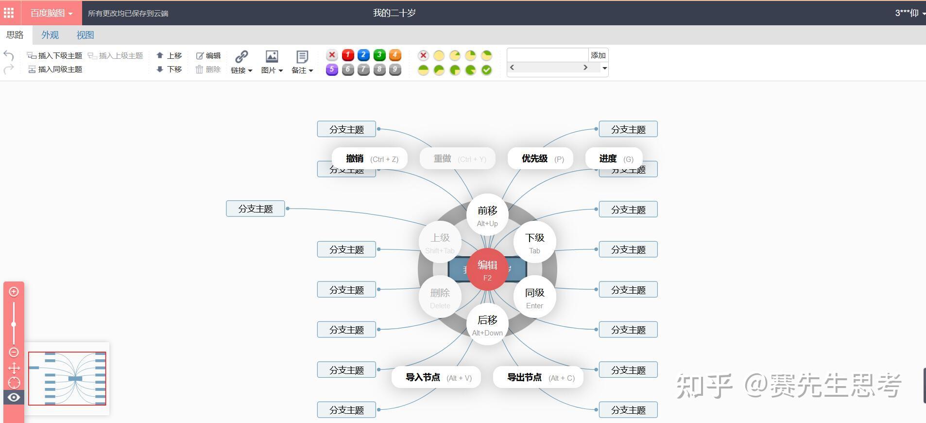Click 插入上级主题 button
Screen dimensions: 926x423
[x=115, y=55]
